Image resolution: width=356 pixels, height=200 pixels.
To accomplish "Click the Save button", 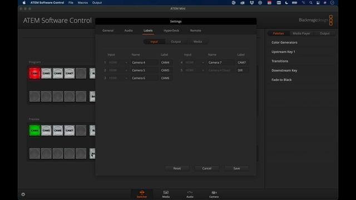I will (x=236, y=168).
